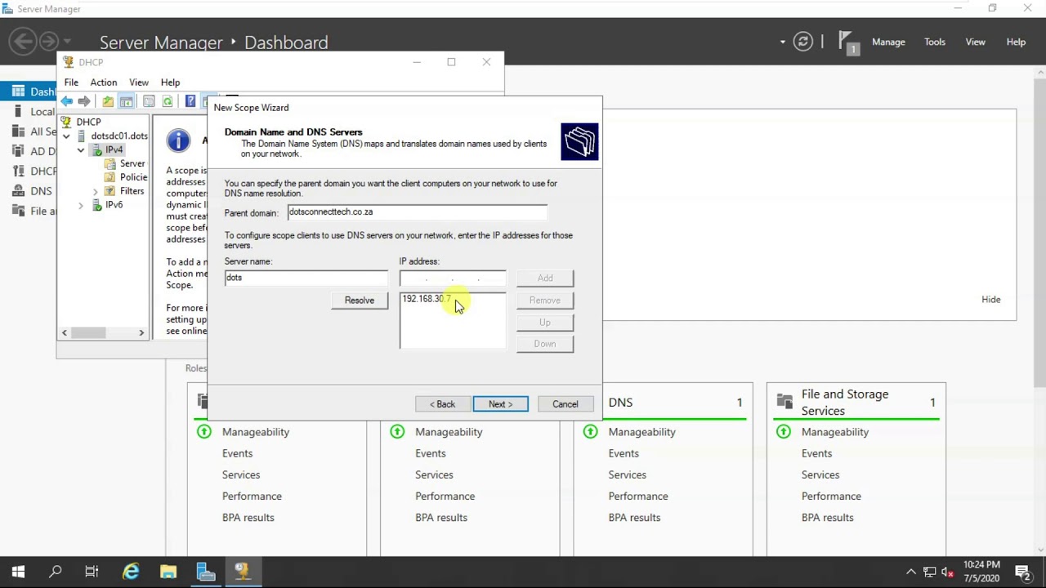Image resolution: width=1046 pixels, height=588 pixels.
Task: Open the Server Manager Manage menu
Action: click(x=888, y=42)
